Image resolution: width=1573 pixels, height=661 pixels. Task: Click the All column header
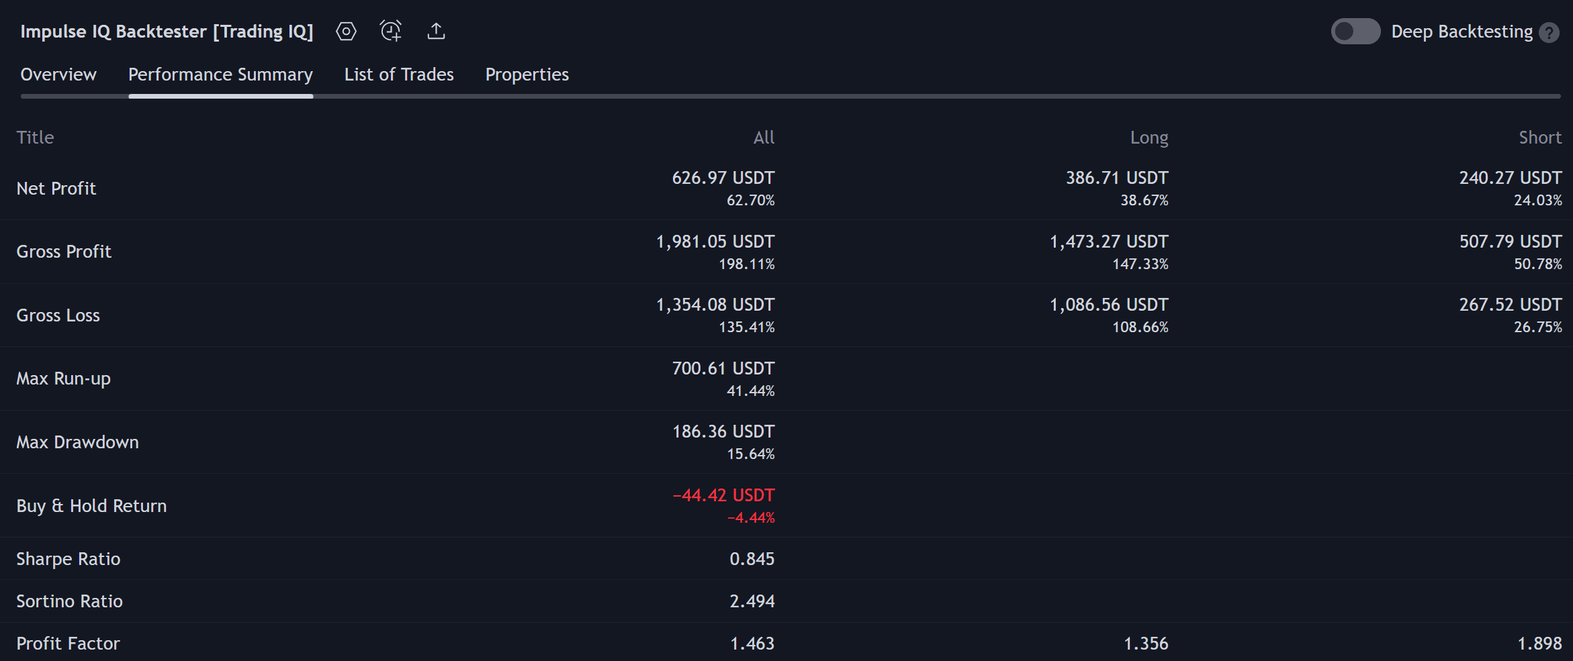point(764,138)
